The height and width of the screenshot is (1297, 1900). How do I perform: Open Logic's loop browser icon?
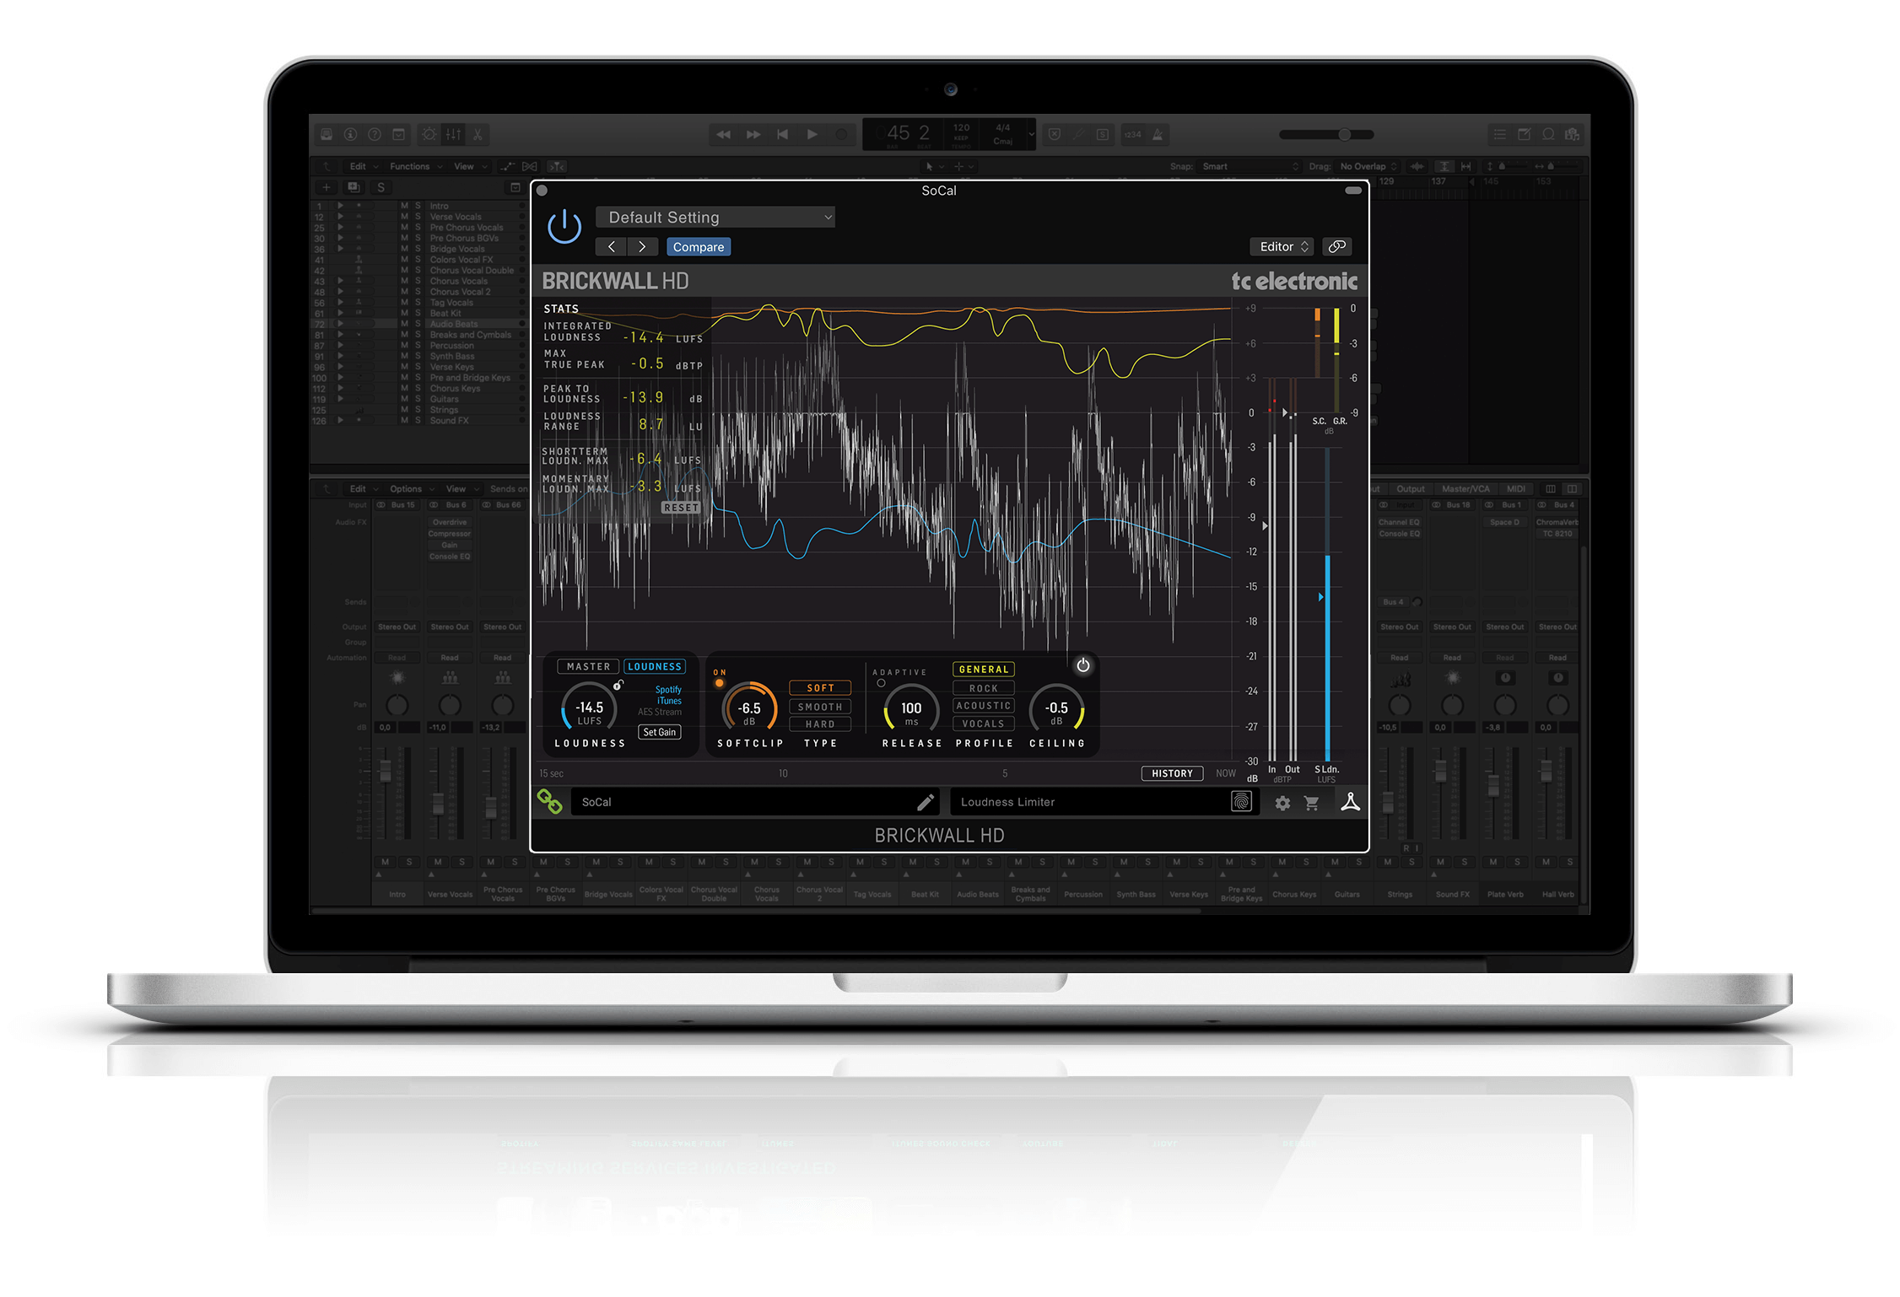(x=1548, y=134)
